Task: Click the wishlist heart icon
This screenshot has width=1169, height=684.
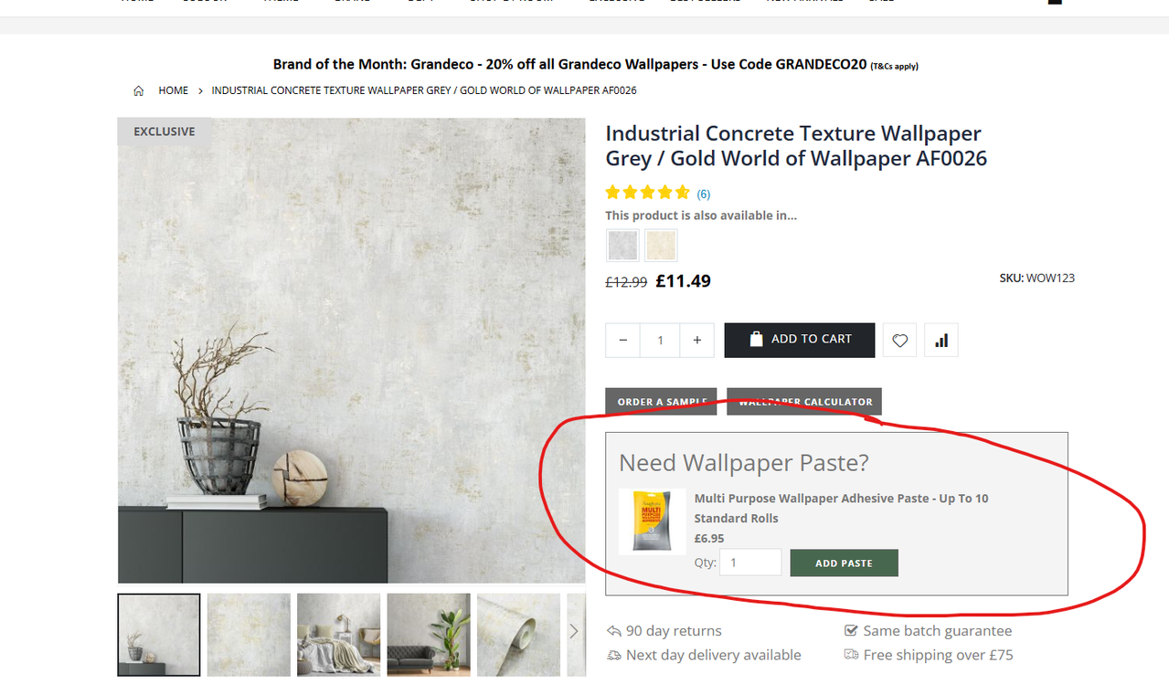Action: coord(899,341)
